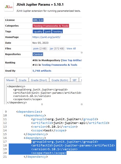Switch to the Maven tab

pyautogui.click(x=10, y=80)
